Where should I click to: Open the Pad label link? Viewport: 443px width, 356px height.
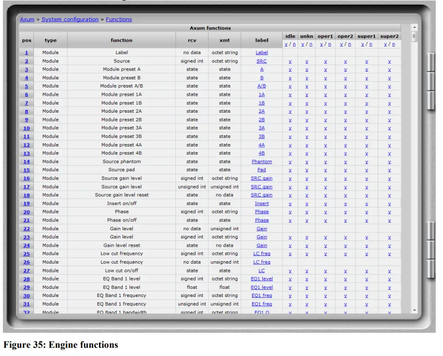click(x=261, y=170)
